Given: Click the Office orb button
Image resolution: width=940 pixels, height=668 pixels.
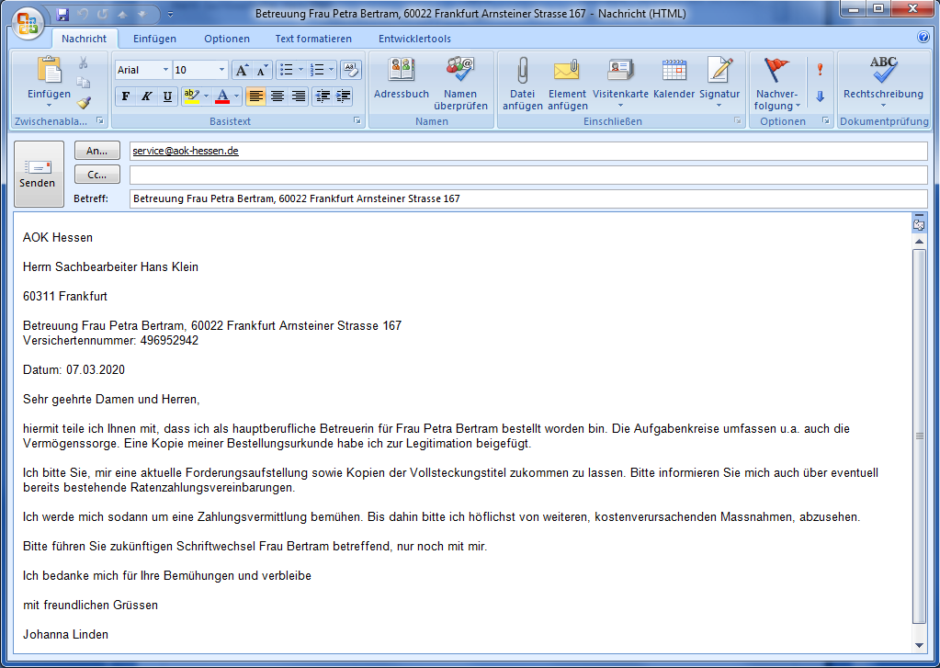Looking at the screenshot, I should (27, 23).
